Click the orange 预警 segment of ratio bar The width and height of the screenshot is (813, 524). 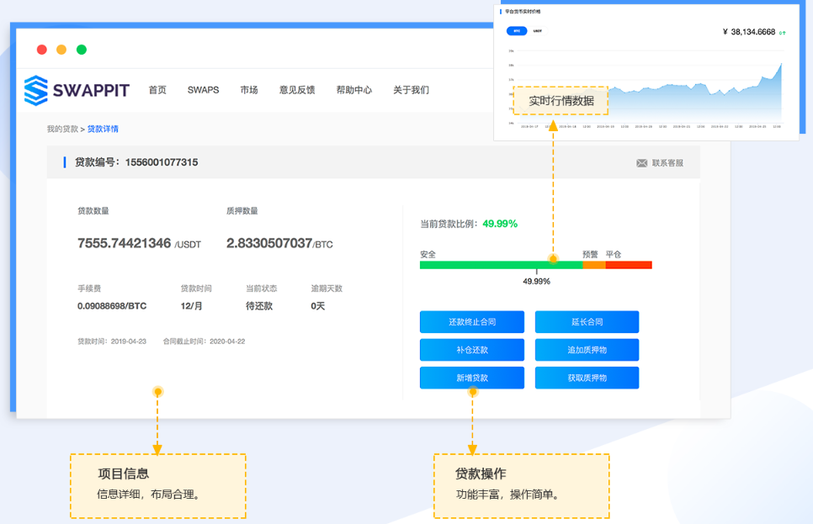click(x=593, y=266)
